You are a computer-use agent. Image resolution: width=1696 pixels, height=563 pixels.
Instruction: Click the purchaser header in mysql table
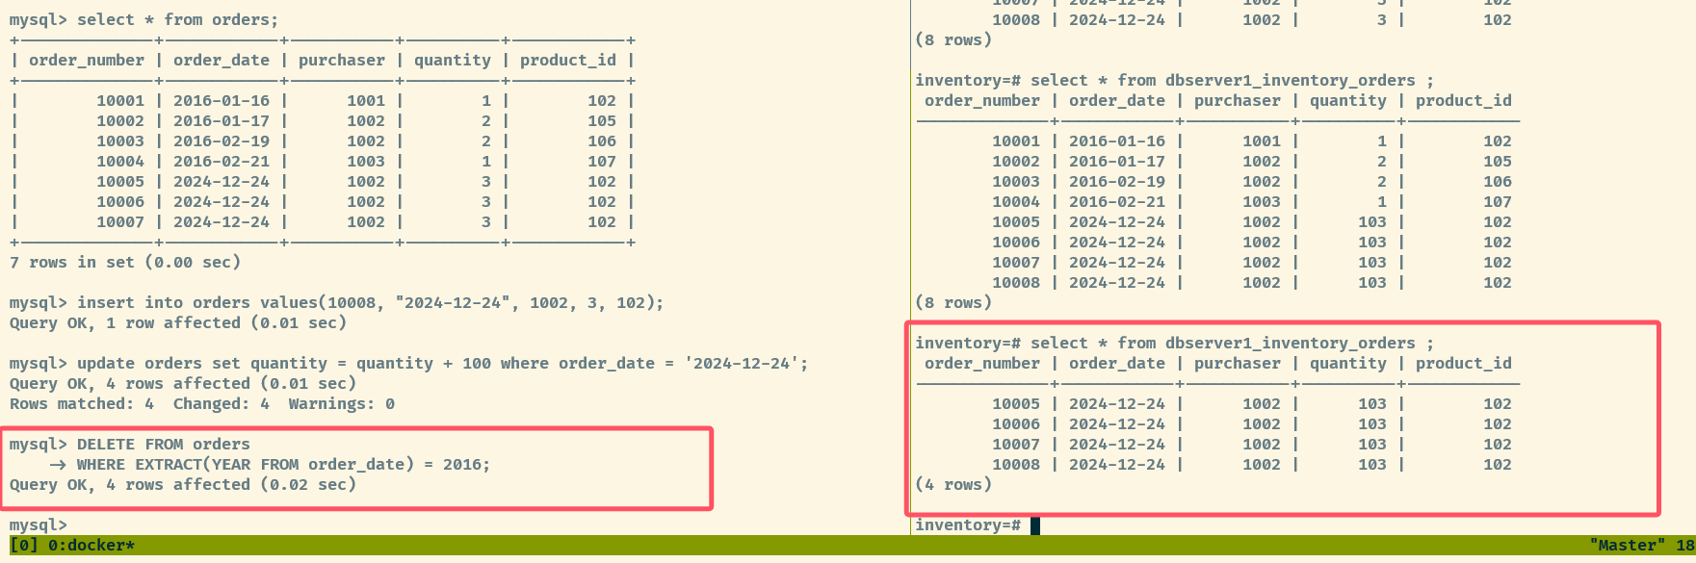[x=341, y=61]
